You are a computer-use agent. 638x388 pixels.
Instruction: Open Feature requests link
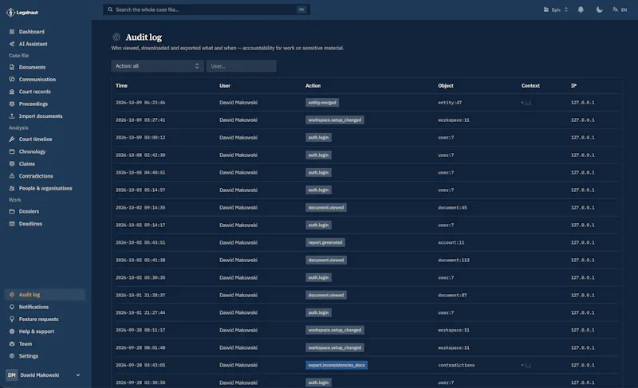point(38,319)
